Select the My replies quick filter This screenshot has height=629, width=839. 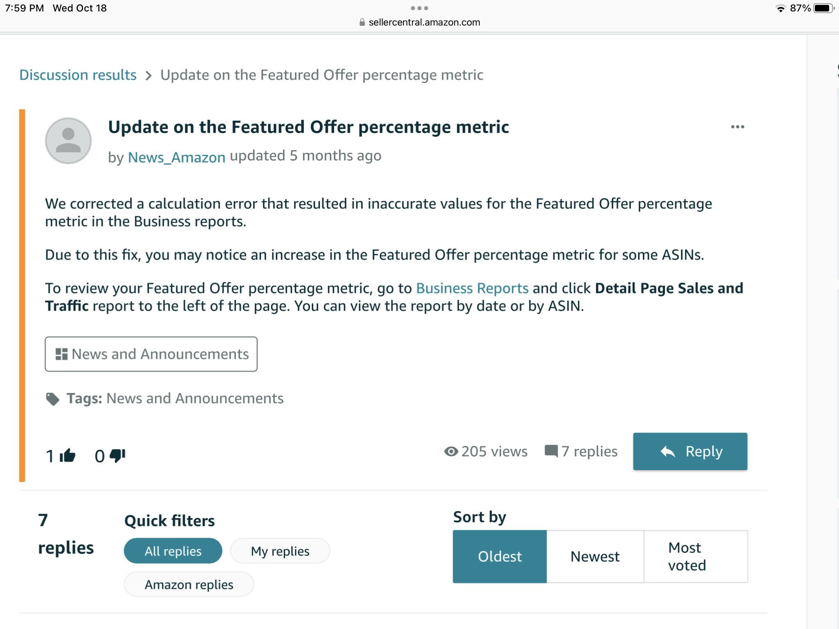(280, 551)
